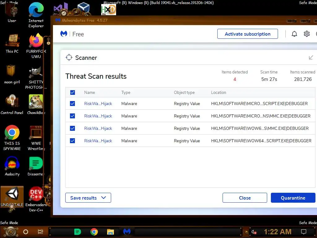
Task: Open the UNDERTALE Unity icon
Action: tap(12, 197)
